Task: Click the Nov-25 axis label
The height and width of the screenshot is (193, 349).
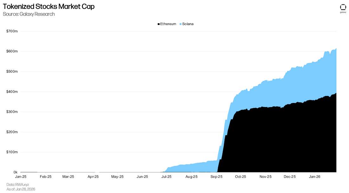Action: coord(266,177)
